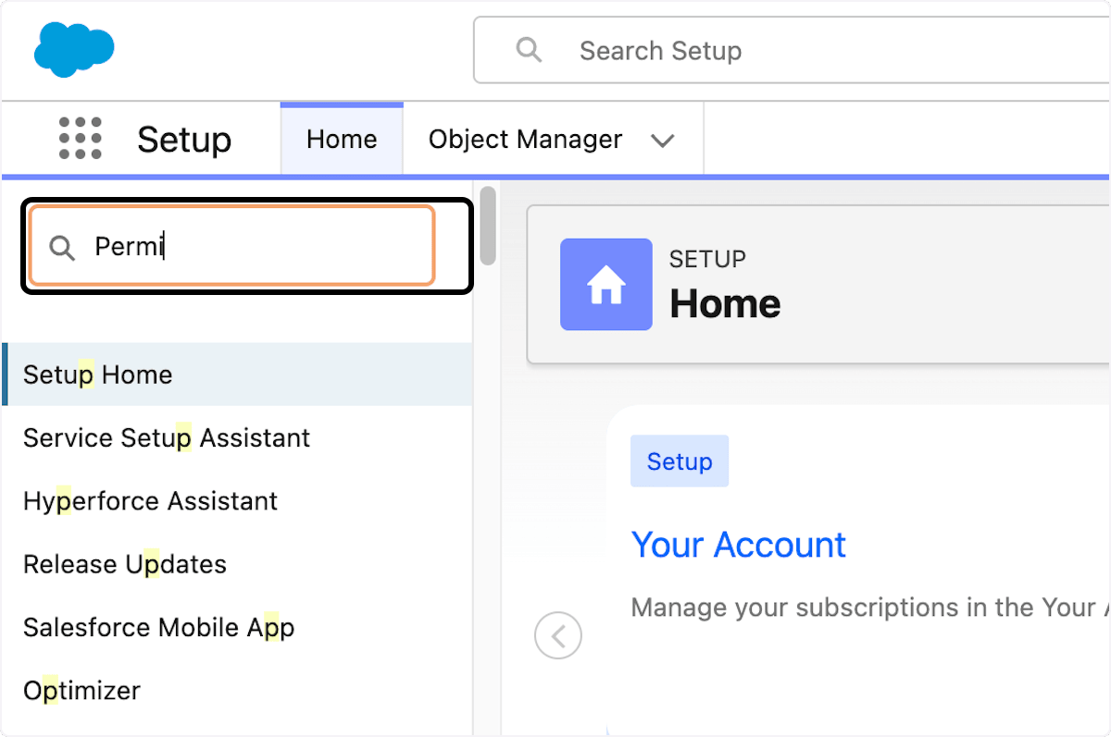Switch to the Home tab
Image resolution: width=1111 pixels, height=737 pixels.
tap(342, 139)
